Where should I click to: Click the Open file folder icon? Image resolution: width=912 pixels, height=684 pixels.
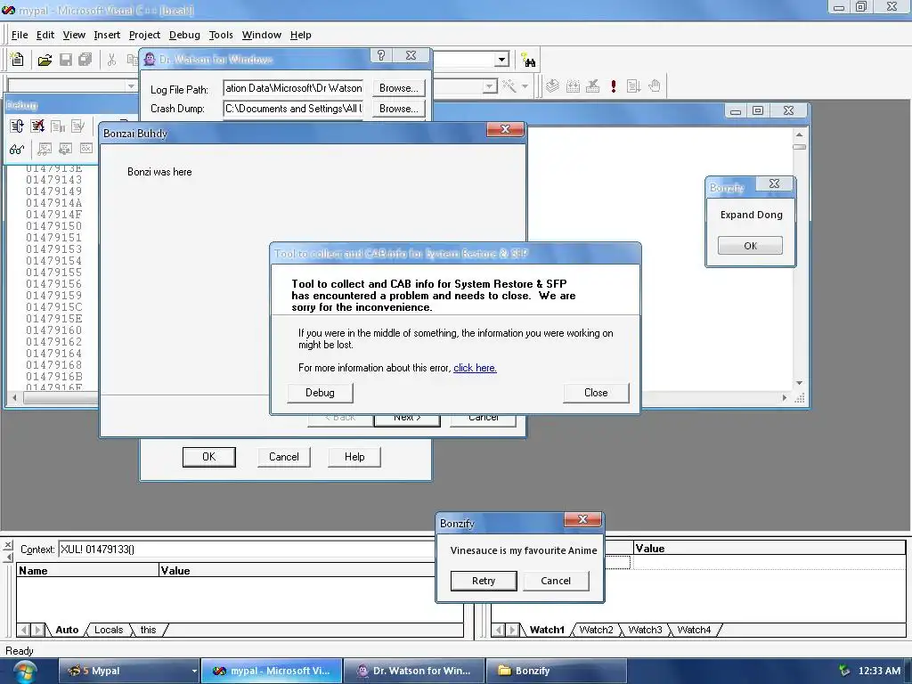45,60
